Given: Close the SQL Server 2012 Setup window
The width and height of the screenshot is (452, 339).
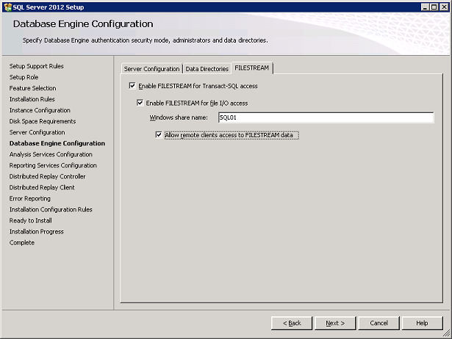Looking at the screenshot, I should pyautogui.click(x=444, y=7).
